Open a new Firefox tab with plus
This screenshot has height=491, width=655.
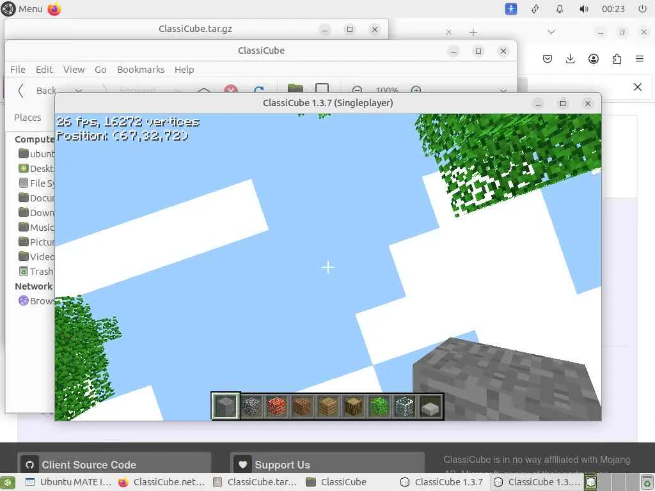click(x=473, y=32)
